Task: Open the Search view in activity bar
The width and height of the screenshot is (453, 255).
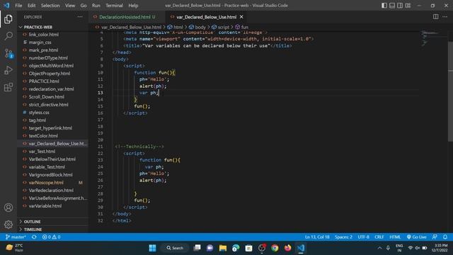Action: click(x=8, y=36)
